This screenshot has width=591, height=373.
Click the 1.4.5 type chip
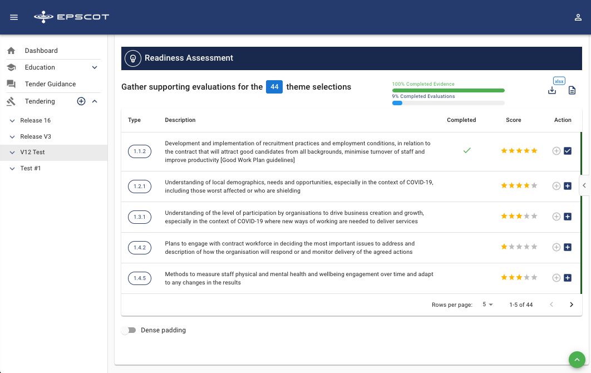click(x=140, y=278)
